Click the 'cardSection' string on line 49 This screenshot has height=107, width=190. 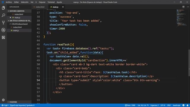coord(96,60)
